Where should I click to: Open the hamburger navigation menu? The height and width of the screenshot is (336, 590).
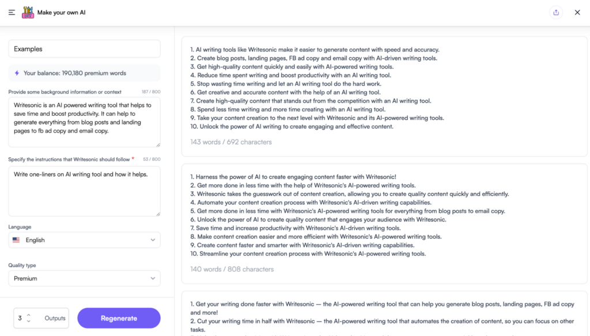(12, 12)
